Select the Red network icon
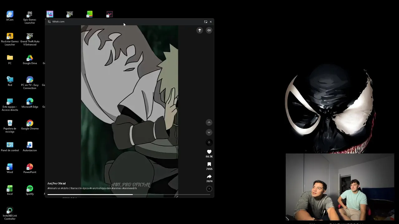This screenshot has height=224, width=399. click(x=10, y=81)
